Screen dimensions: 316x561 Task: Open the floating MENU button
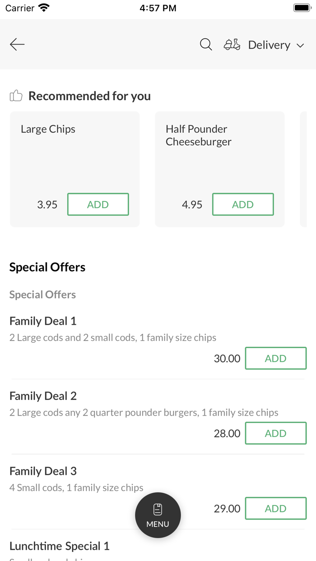click(158, 515)
